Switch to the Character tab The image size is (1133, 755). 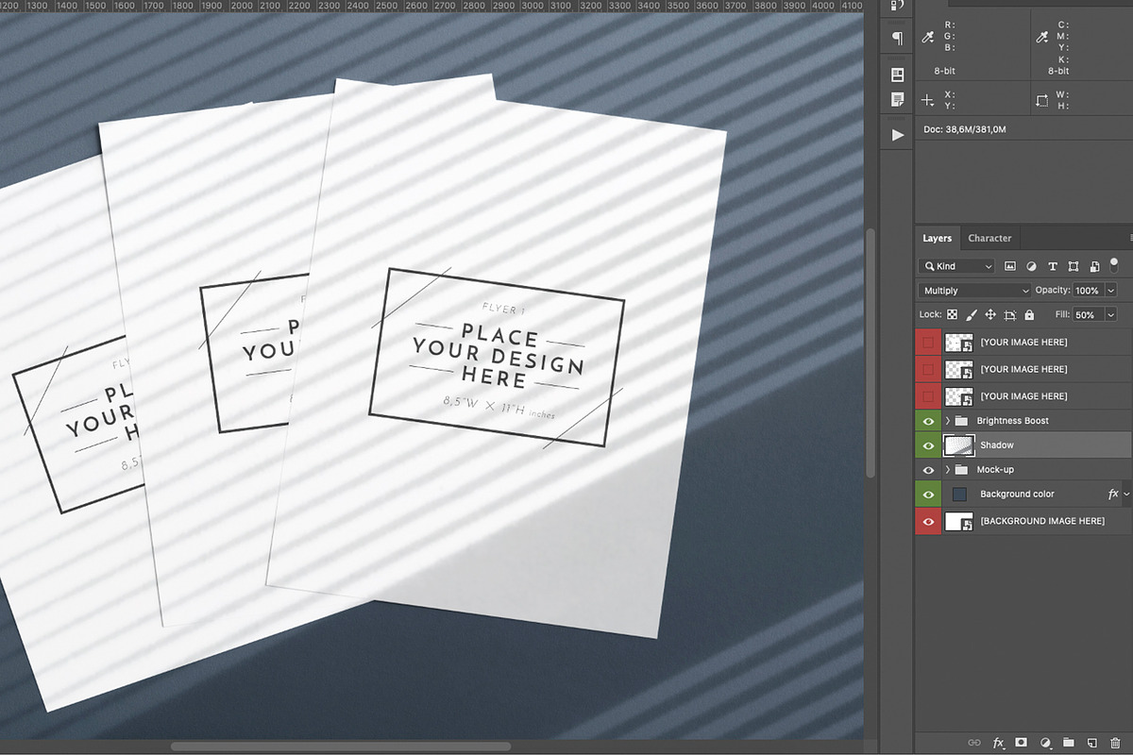tap(989, 239)
